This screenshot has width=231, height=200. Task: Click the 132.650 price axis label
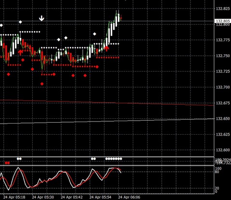[x=223, y=119]
